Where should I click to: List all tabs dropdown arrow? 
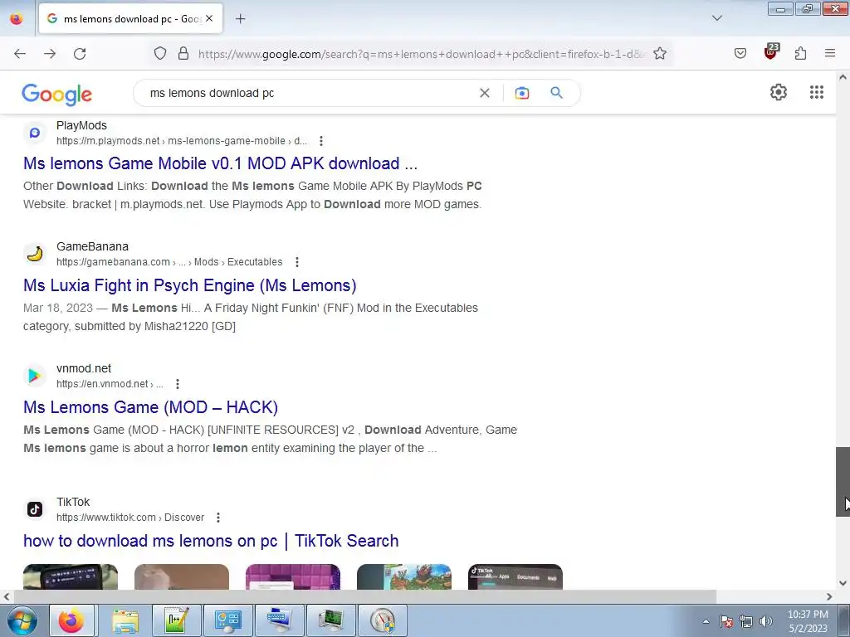click(x=717, y=18)
